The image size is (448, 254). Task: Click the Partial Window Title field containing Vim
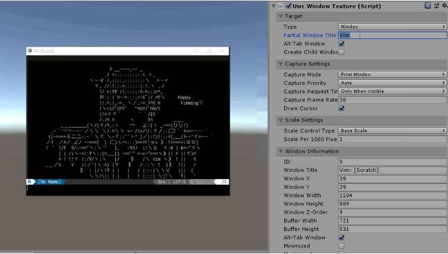(392, 35)
